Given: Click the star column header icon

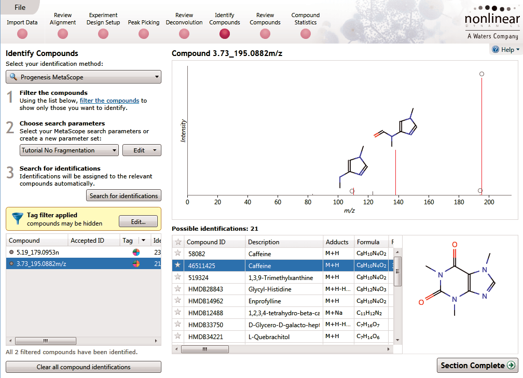Looking at the screenshot, I should (178, 242).
